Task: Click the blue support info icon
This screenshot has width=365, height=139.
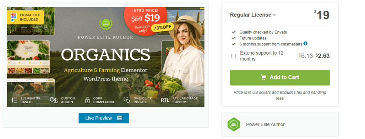Action: (x=305, y=43)
